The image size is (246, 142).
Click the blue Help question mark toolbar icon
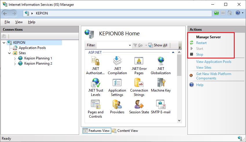pyautogui.click(x=238, y=13)
